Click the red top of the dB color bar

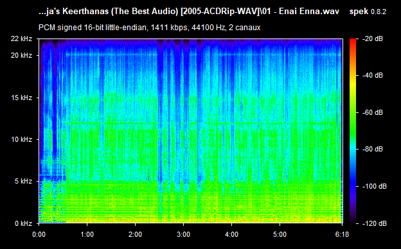pos(353,41)
